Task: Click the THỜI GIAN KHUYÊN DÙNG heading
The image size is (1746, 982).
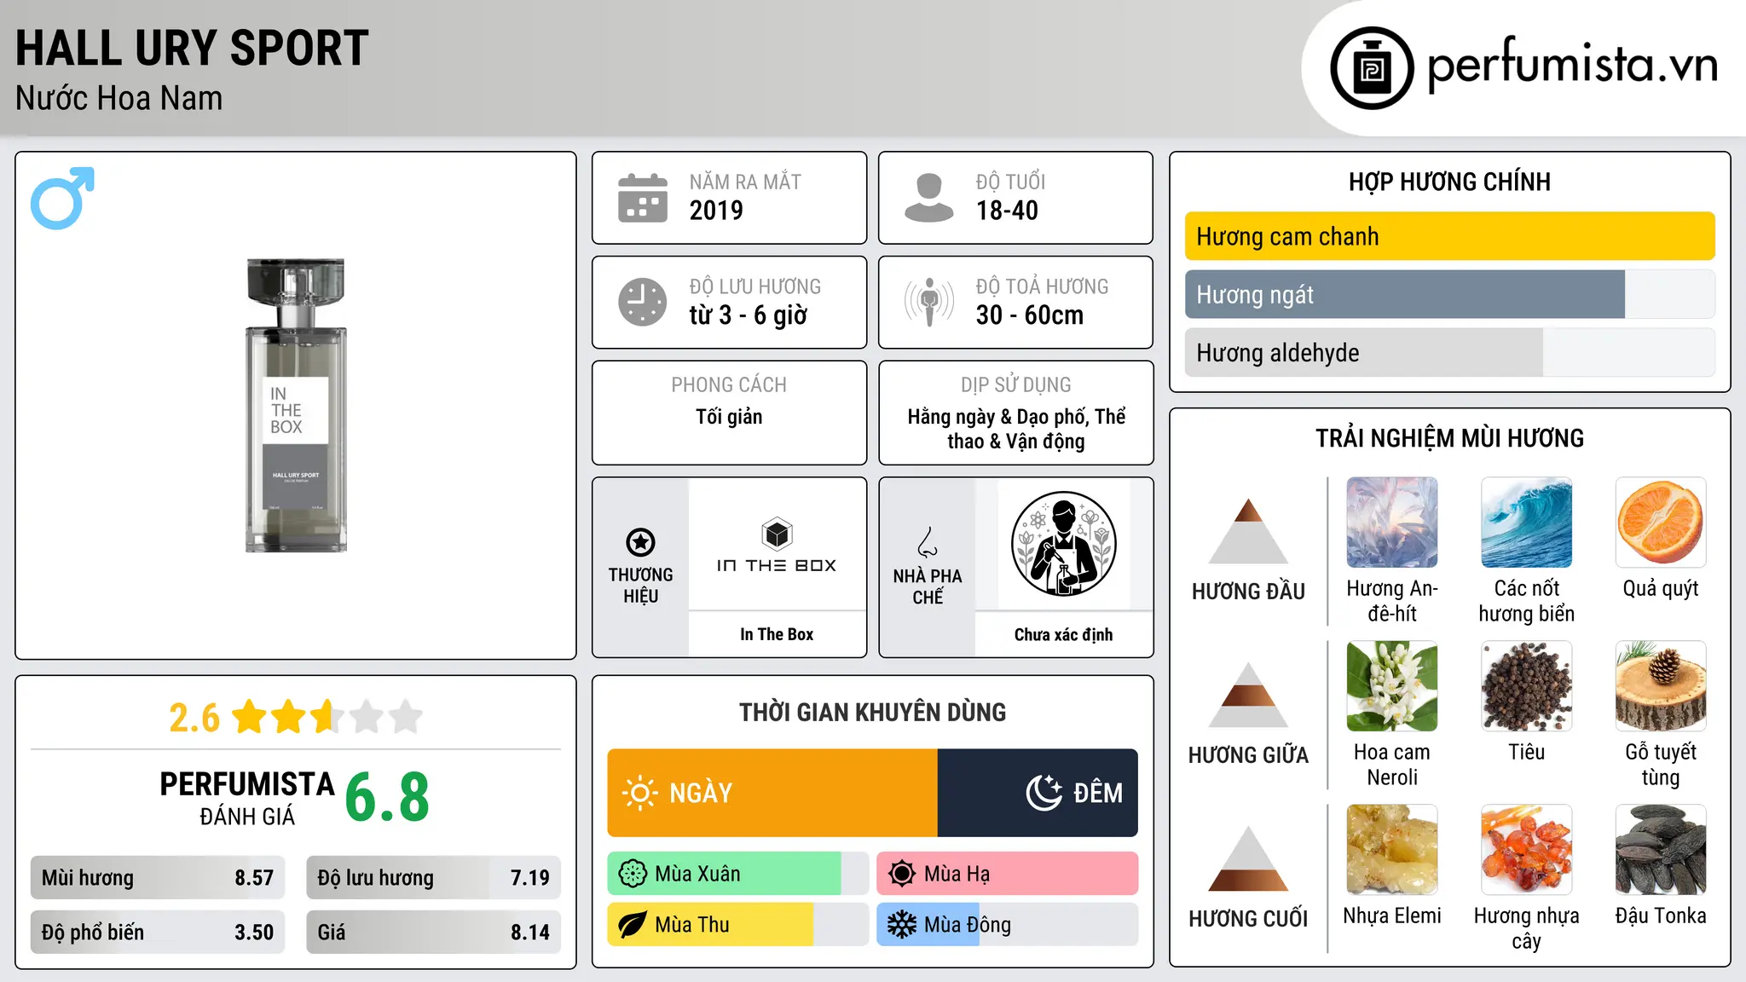Action: click(872, 712)
